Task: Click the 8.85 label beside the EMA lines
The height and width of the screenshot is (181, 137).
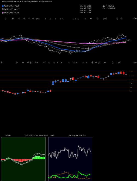Action: point(128,40)
